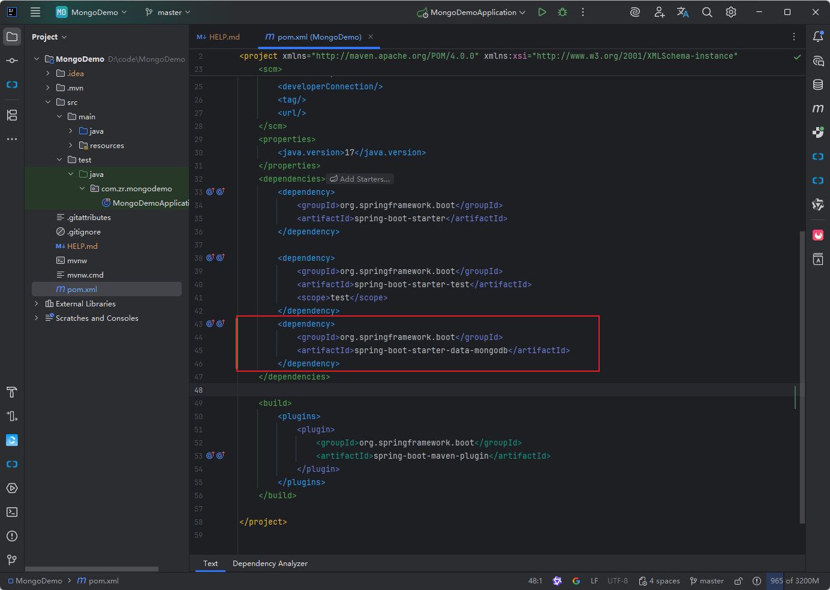Open Code With Me add-user icon
The image size is (830, 590).
[x=660, y=12]
